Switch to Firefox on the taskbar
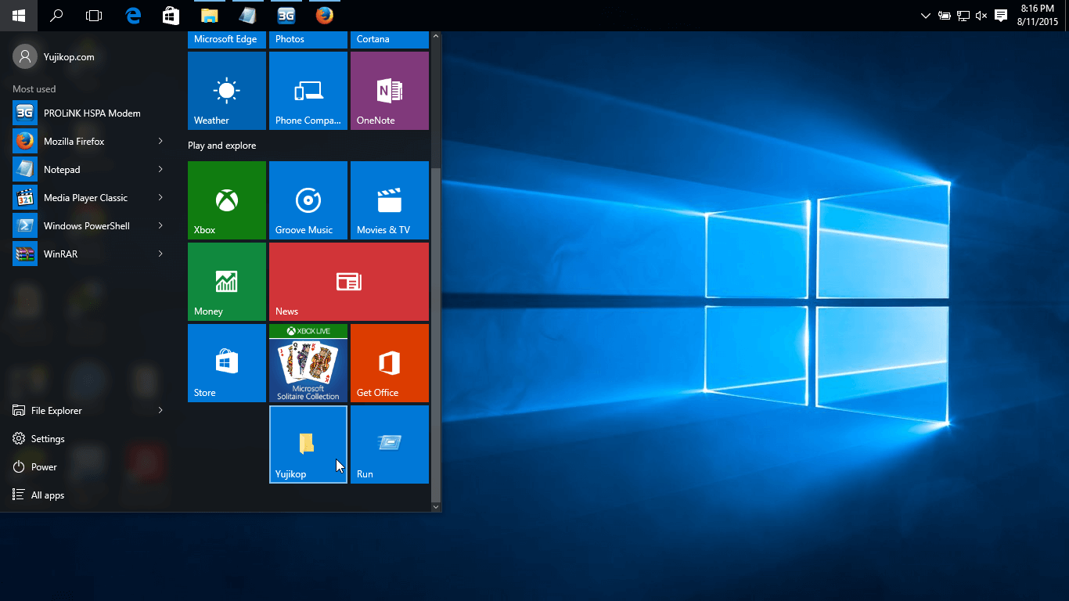Viewport: 1069px width, 601px height. [324, 16]
